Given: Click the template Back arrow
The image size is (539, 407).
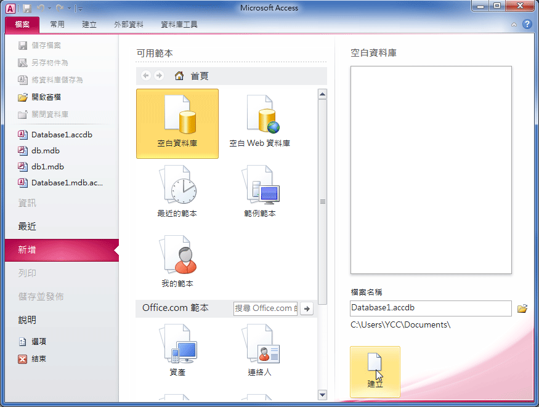Looking at the screenshot, I should tap(146, 76).
